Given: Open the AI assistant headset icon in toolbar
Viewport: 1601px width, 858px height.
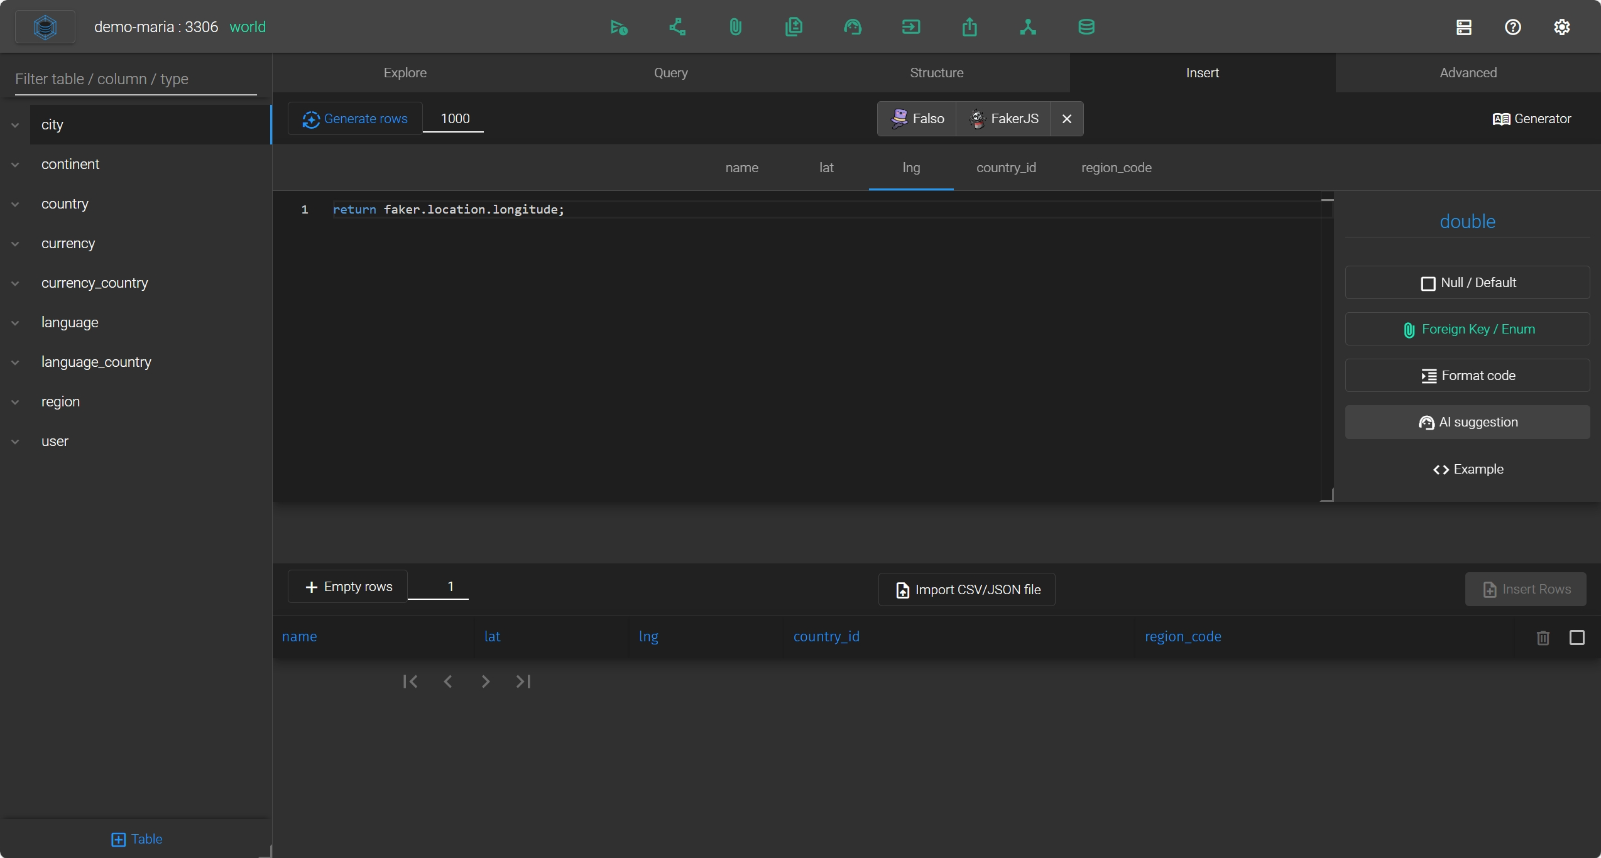Looking at the screenshot, I should pos(852,27).
